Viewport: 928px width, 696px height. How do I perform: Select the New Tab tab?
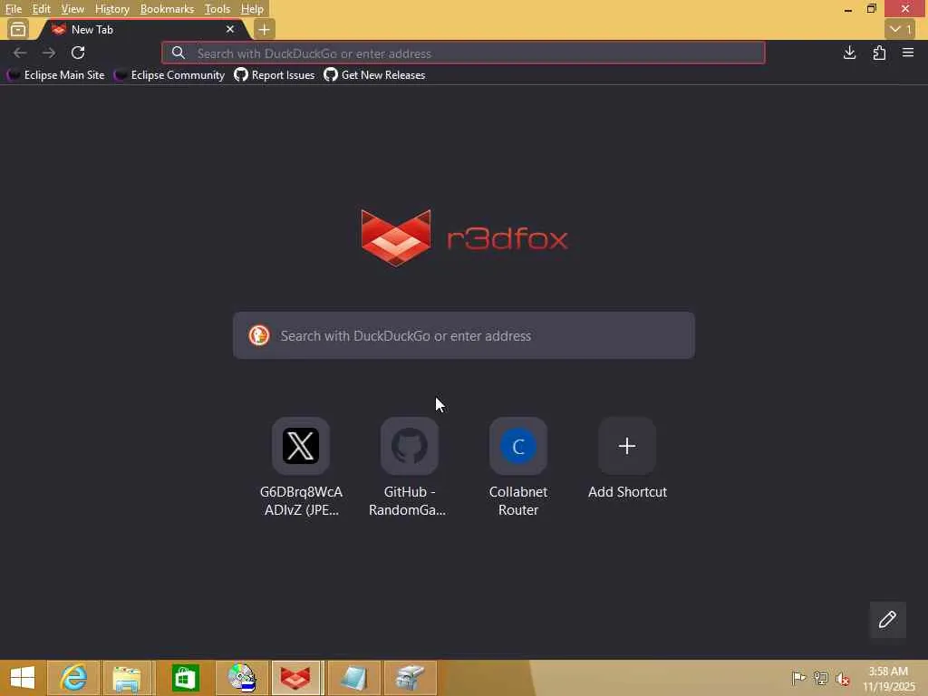(142, 30)
